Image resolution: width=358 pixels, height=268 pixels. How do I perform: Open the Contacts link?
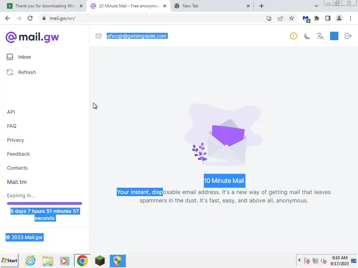(17, 168)
